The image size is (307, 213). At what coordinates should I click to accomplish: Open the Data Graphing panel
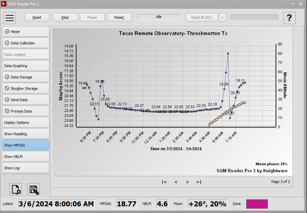(26, 66)
